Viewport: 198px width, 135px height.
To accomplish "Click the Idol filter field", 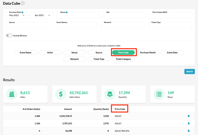I will 124,15.
